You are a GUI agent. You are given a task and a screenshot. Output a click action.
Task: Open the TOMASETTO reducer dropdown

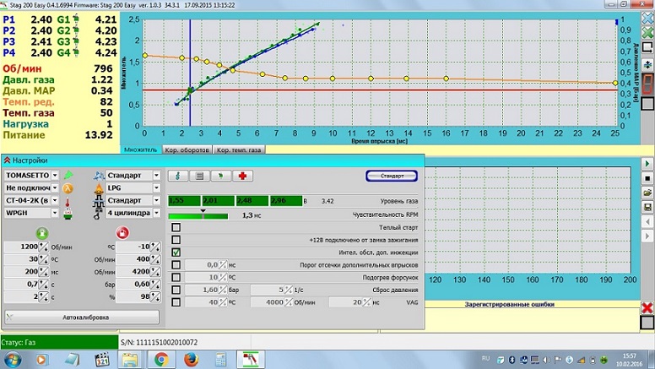click(55, 176)
